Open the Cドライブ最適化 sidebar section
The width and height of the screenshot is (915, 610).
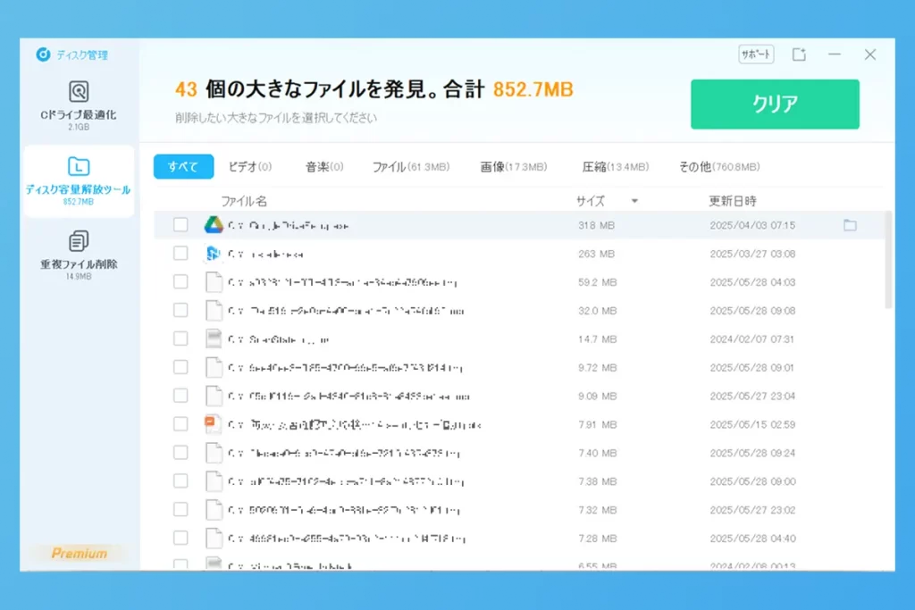point(79,105)
